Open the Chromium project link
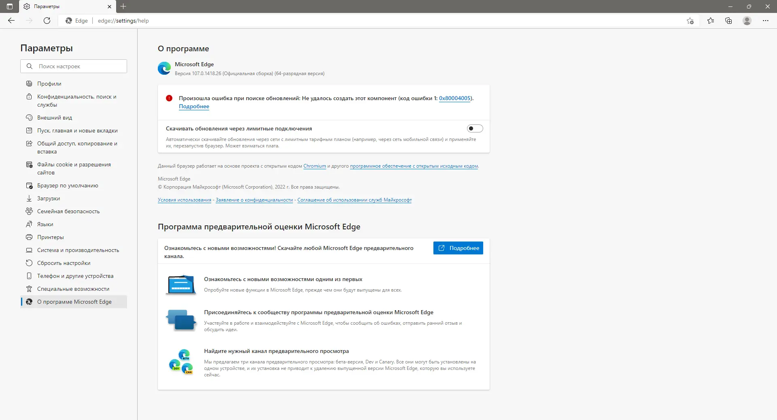Viewport: 777px width, 420px height. click(x=314, y=166)
